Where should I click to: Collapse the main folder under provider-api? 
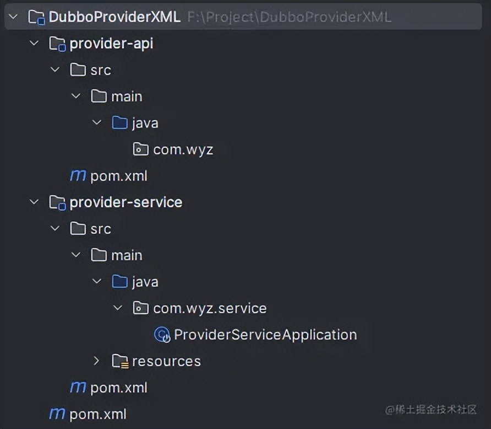point(75,96)
